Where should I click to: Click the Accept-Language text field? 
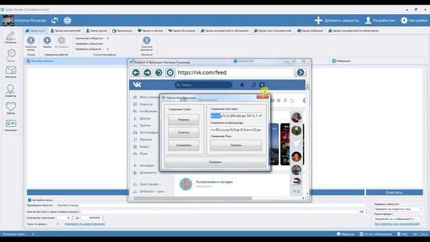tap(236, 130)
